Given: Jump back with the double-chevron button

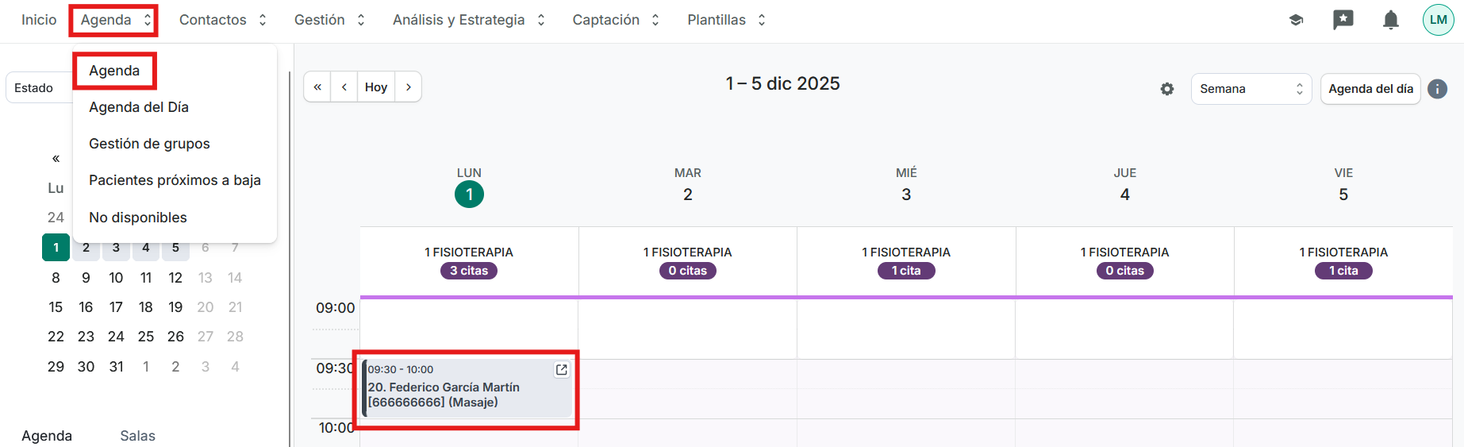Looking at the screenshot, I should pos(317,87).
